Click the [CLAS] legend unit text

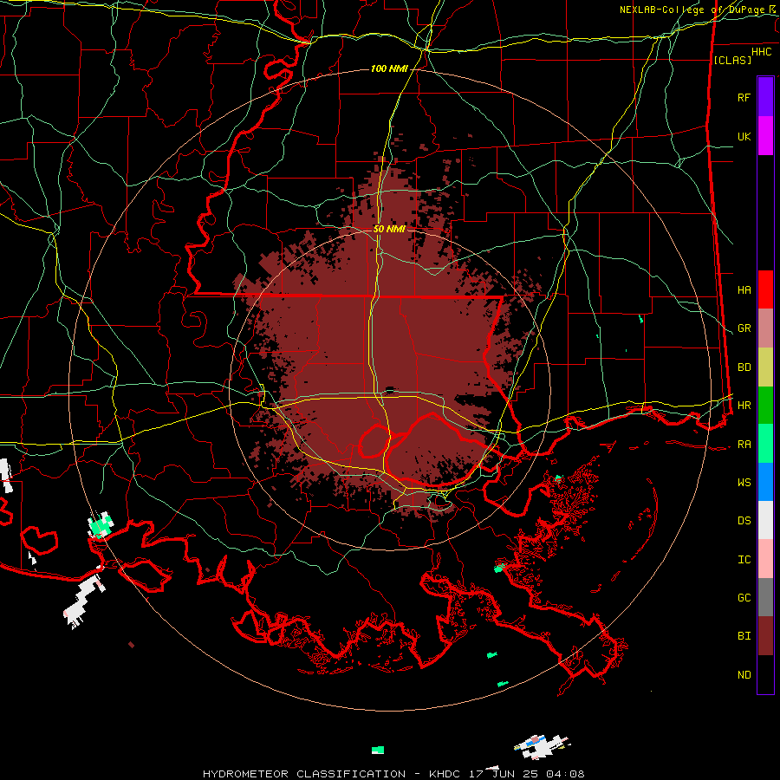pos(732,60)
